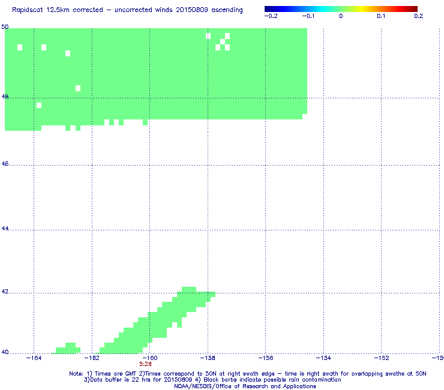Click the longitude -154 axis label
444x390 pixels.
(323, 358)
